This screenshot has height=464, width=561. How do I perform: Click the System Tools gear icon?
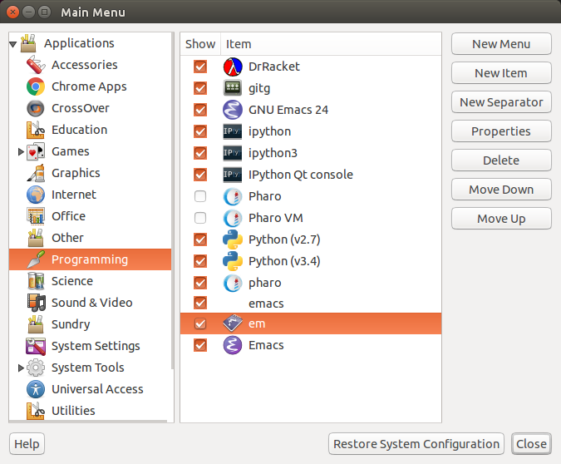pyautogui.click(x=36, y=368)
